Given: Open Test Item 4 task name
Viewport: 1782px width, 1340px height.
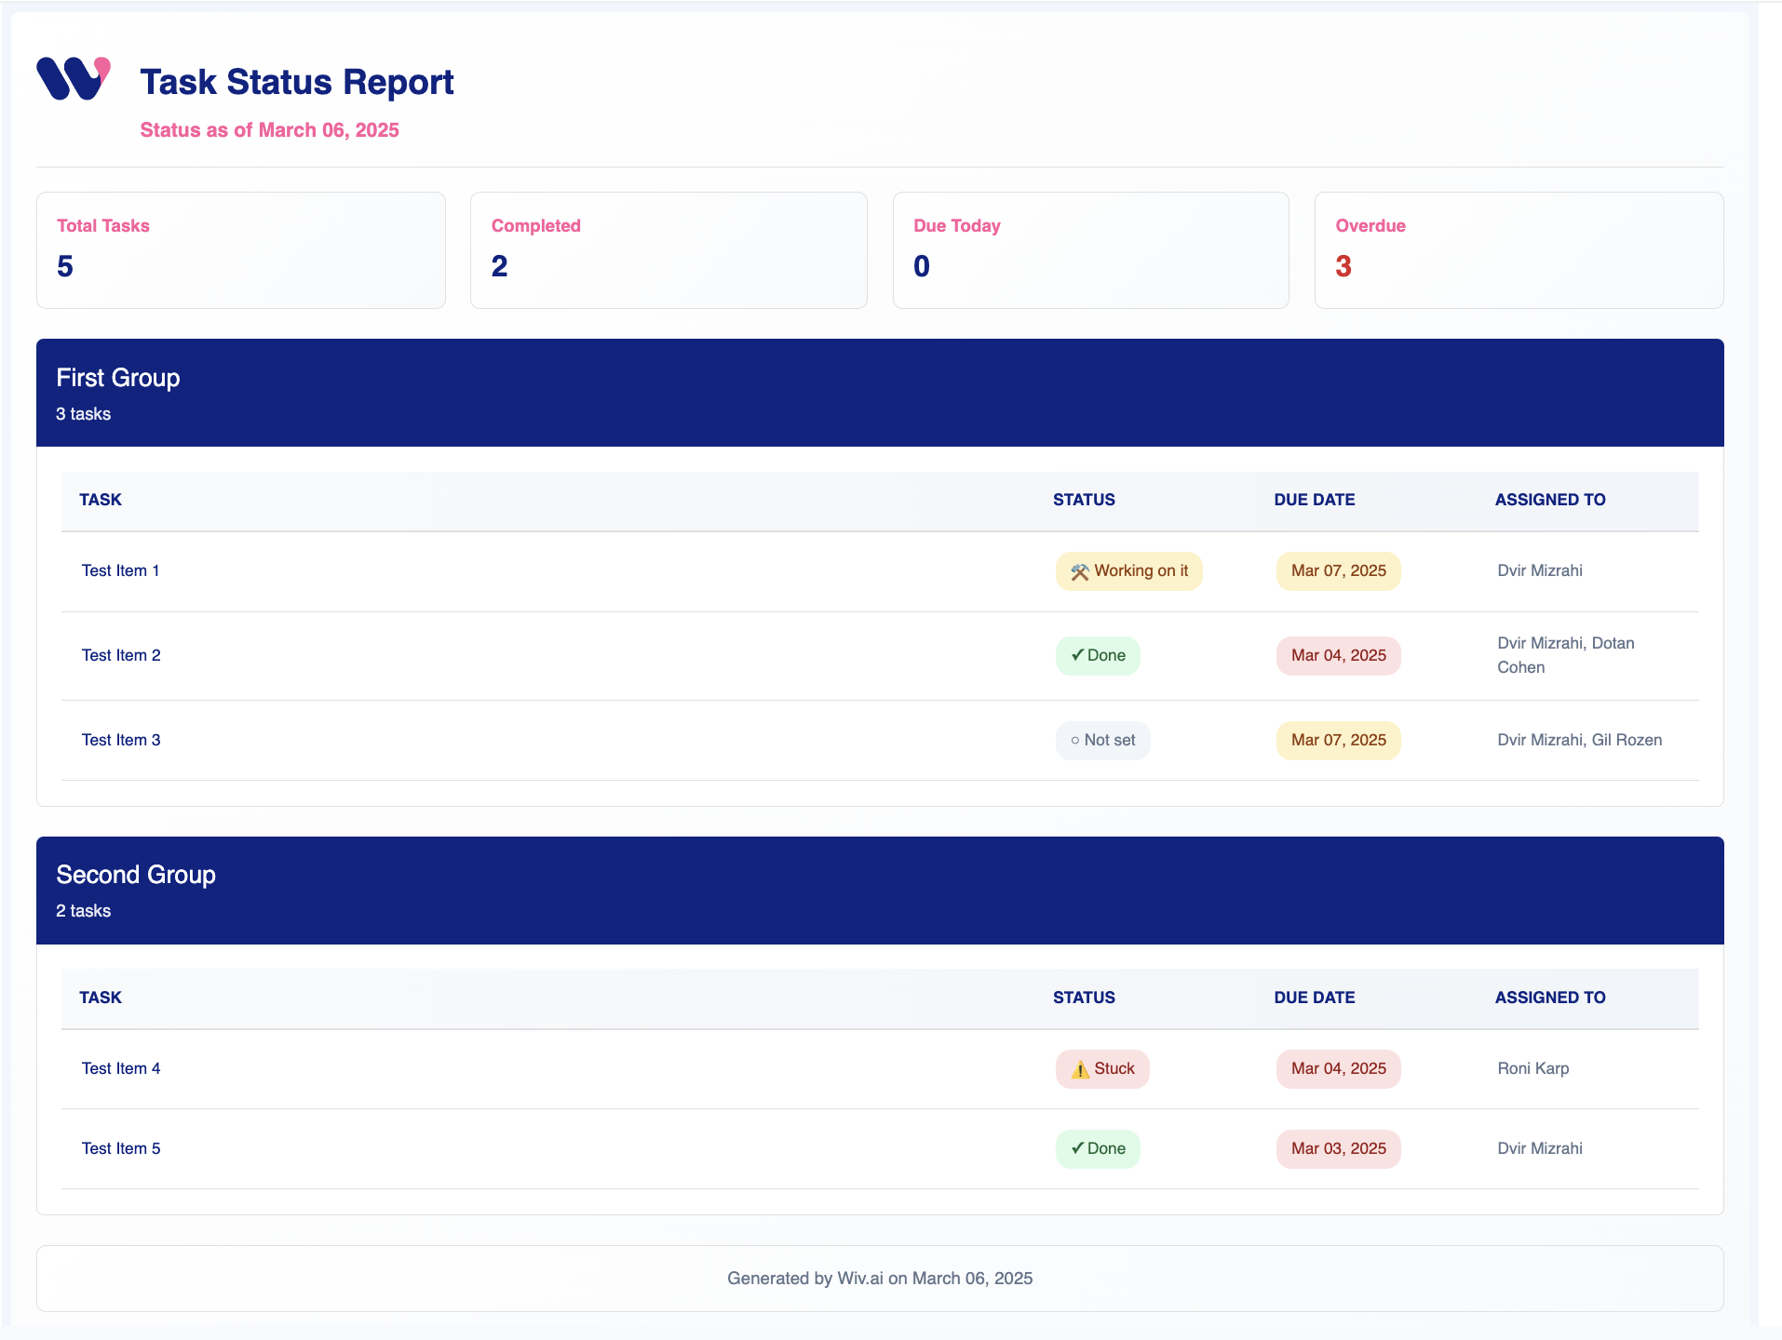Looking at the screenshot, I should [x=121, y=1069].
